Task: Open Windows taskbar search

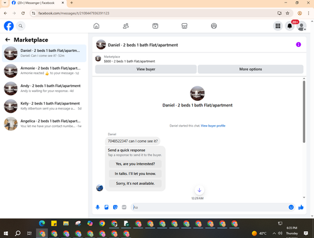Action: coord(18,233)
